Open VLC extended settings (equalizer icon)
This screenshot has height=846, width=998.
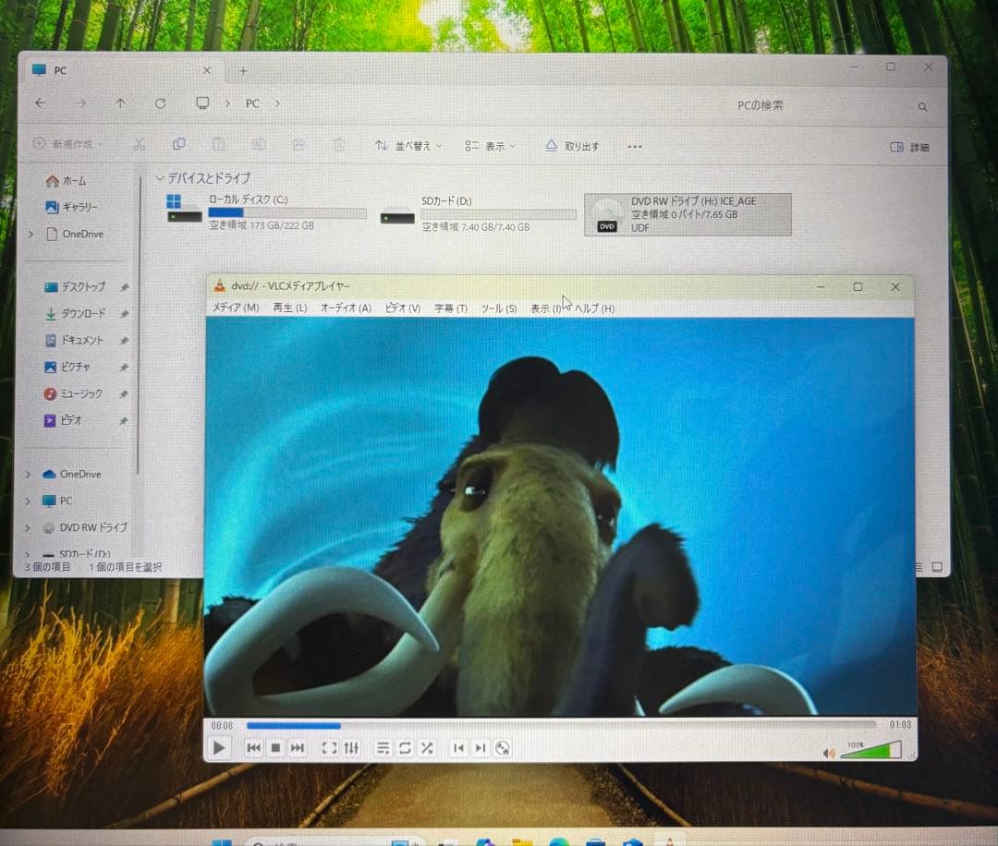(x=351, y=748)
